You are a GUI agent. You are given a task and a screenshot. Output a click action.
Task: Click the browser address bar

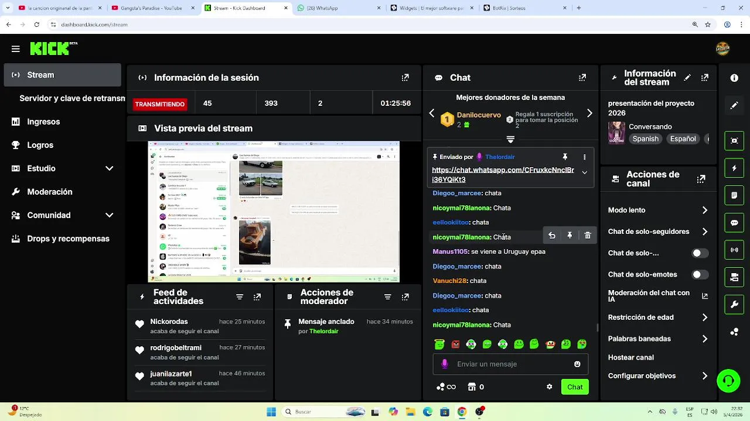point(369,25)
